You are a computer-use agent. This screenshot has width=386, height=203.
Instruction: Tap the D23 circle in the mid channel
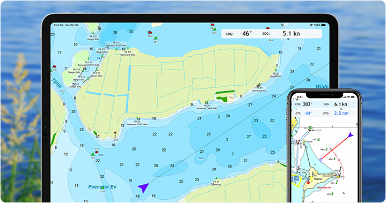click(x=201, y=158)
